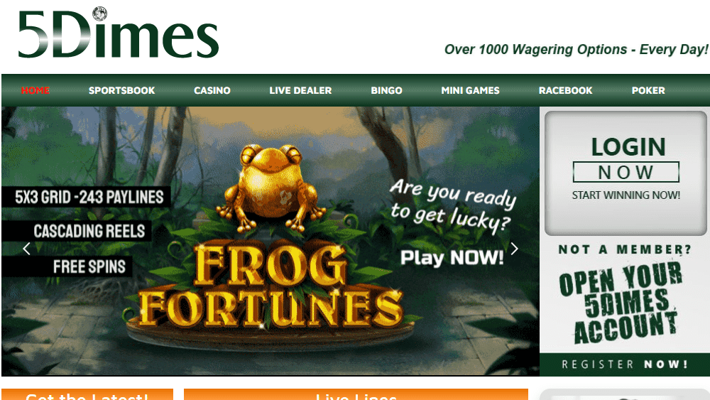The height and width of the screenshot is (400, 710).
Task: Open the Home menu item
Action: tap(35, 91)
